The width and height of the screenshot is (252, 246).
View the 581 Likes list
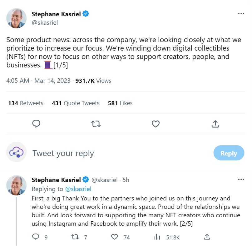click(x=120, y=103)
